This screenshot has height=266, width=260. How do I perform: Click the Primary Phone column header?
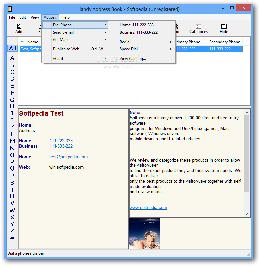coord(191,42)
